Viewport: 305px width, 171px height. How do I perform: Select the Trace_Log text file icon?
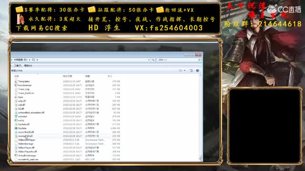(x=16, y=89)
